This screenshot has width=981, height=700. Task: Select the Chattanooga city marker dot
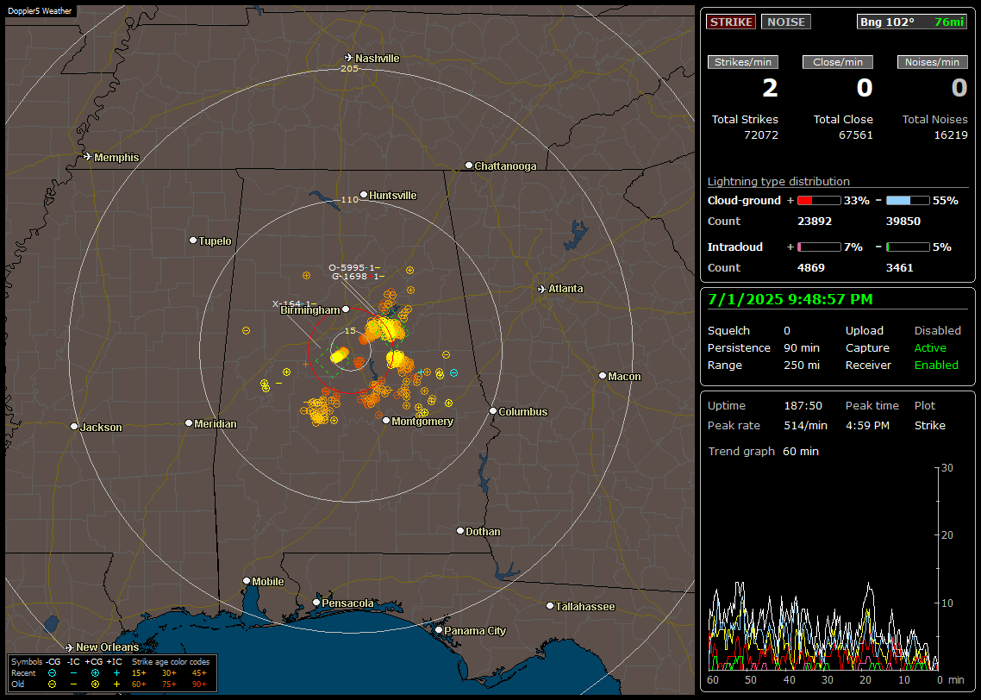[469, 166]
